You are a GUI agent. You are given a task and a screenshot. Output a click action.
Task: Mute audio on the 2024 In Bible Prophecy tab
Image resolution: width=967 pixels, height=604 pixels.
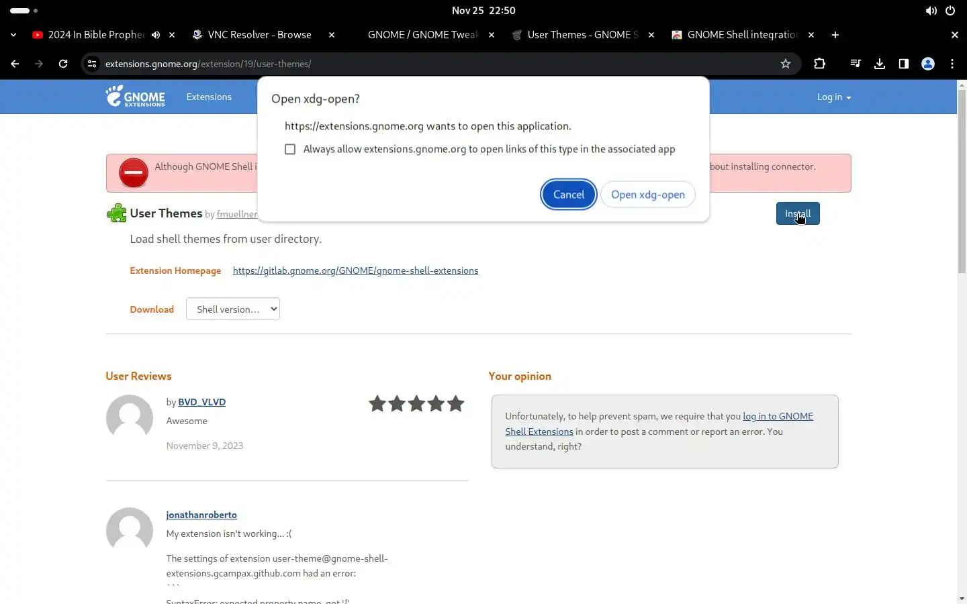156,35
